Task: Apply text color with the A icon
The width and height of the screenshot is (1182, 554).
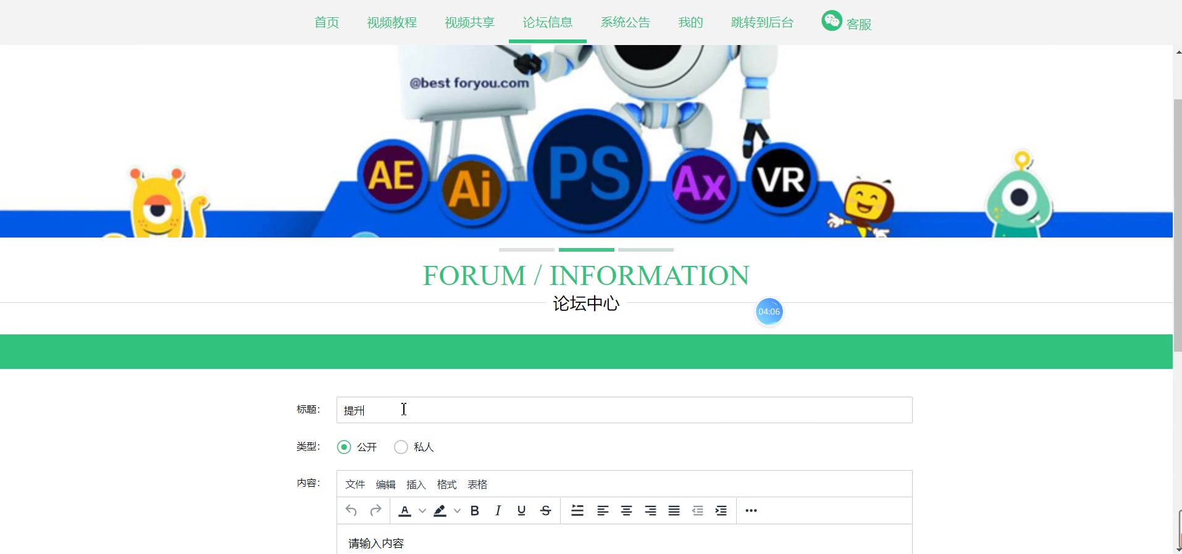Action: [405, 511]
